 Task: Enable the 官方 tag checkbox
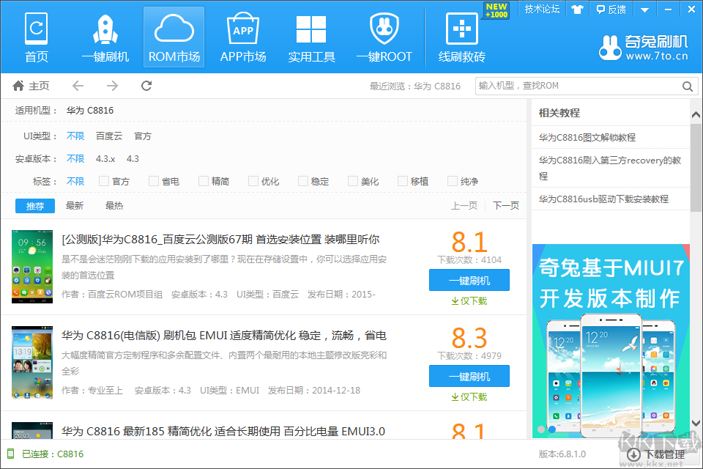tap(104, 181)
